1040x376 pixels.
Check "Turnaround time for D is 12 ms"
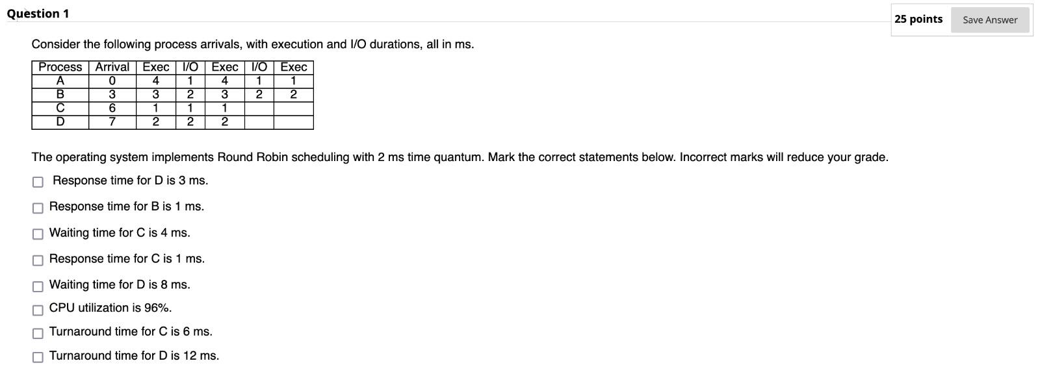(37, 355)
